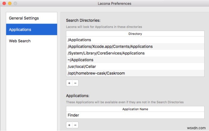The image size is (209, 131).
Task: Select the homebrew-cask Caskroom row
Action: coord(135,73)
